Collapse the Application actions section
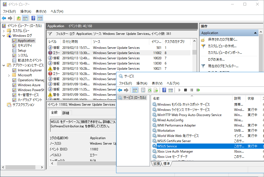The width and height of the screenshot is (264, 177). [255, 33]
